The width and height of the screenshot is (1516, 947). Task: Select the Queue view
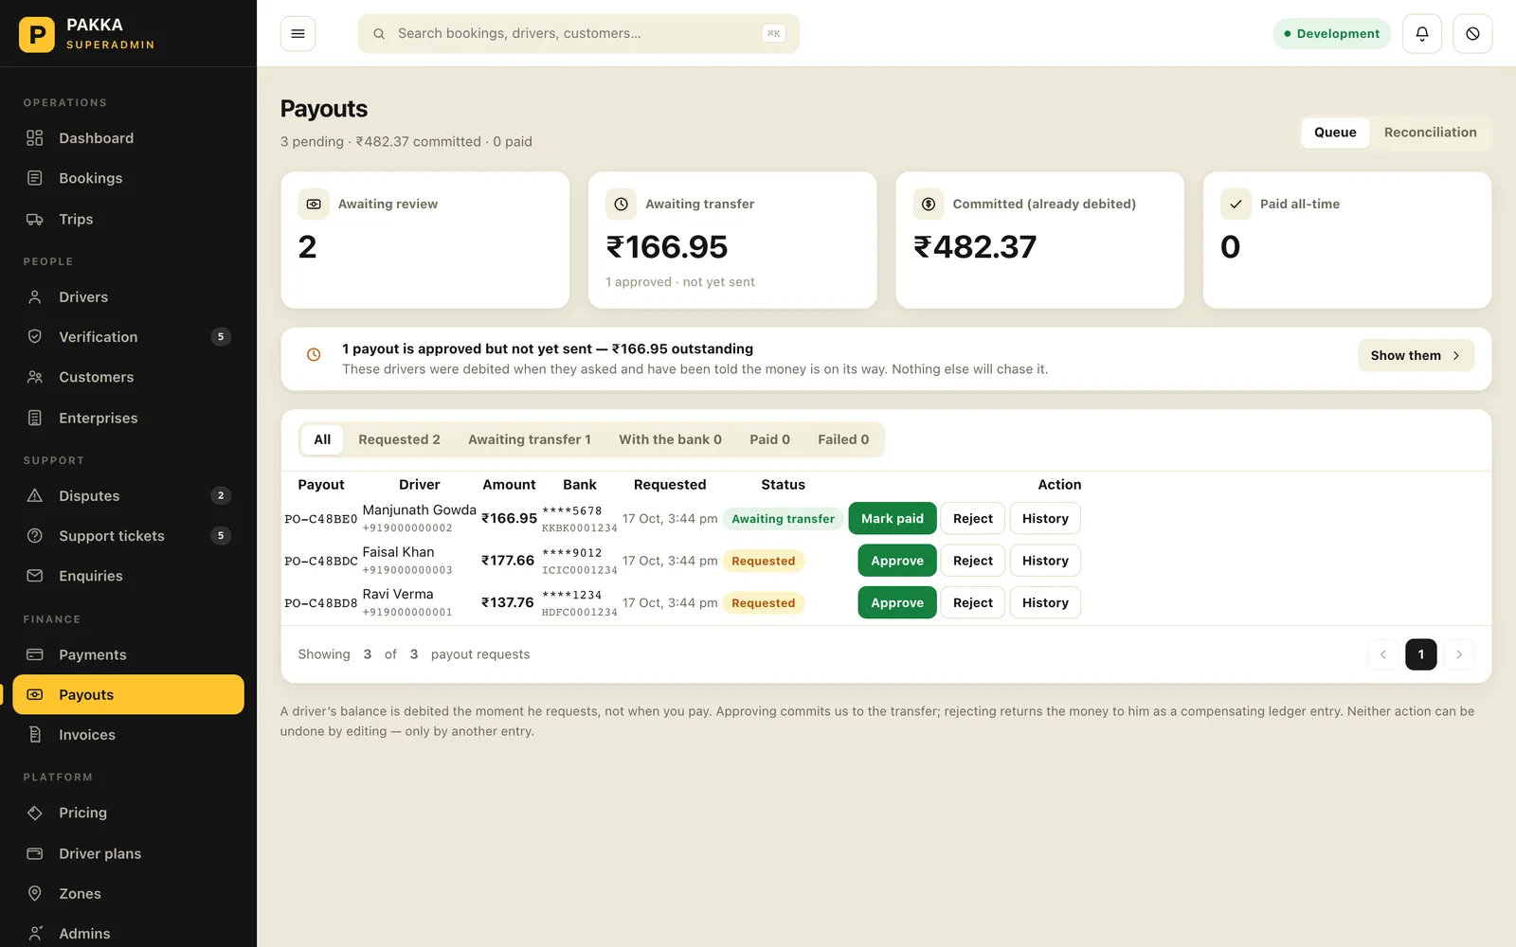(1335, 133)
